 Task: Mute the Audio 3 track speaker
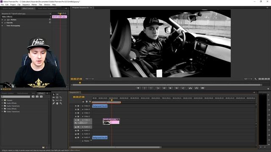coord(76,134)
